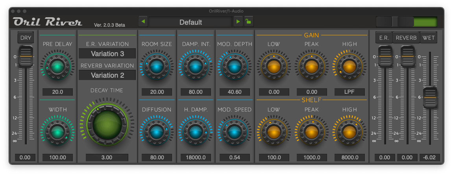The width and height of the screenshot is (453, 175).
Task: Click the Shelf High value field 8000.0
Action: tap(349, 157)
